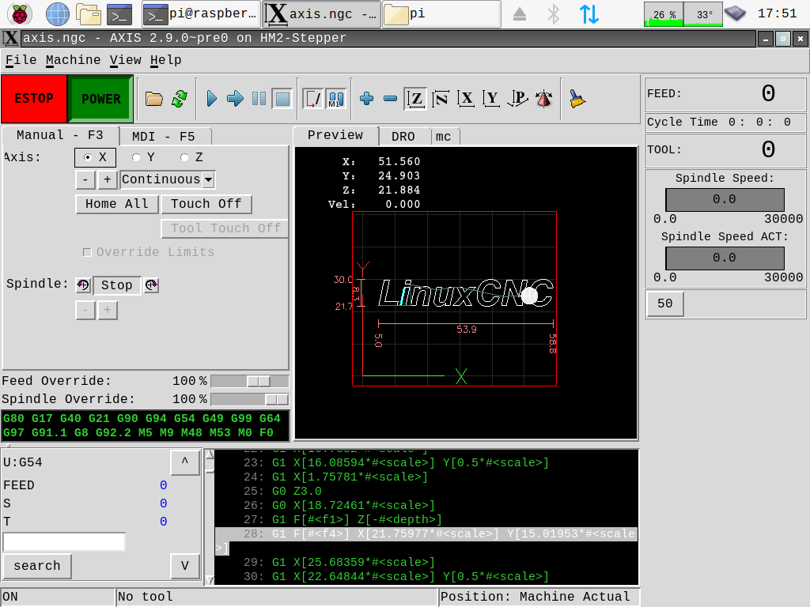
Task: Click the 50 button
Action: 664,303
